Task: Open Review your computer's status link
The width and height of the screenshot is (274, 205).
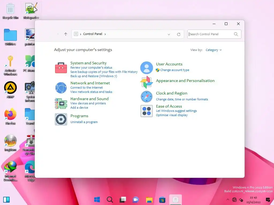Action: [x=91, y=68]
